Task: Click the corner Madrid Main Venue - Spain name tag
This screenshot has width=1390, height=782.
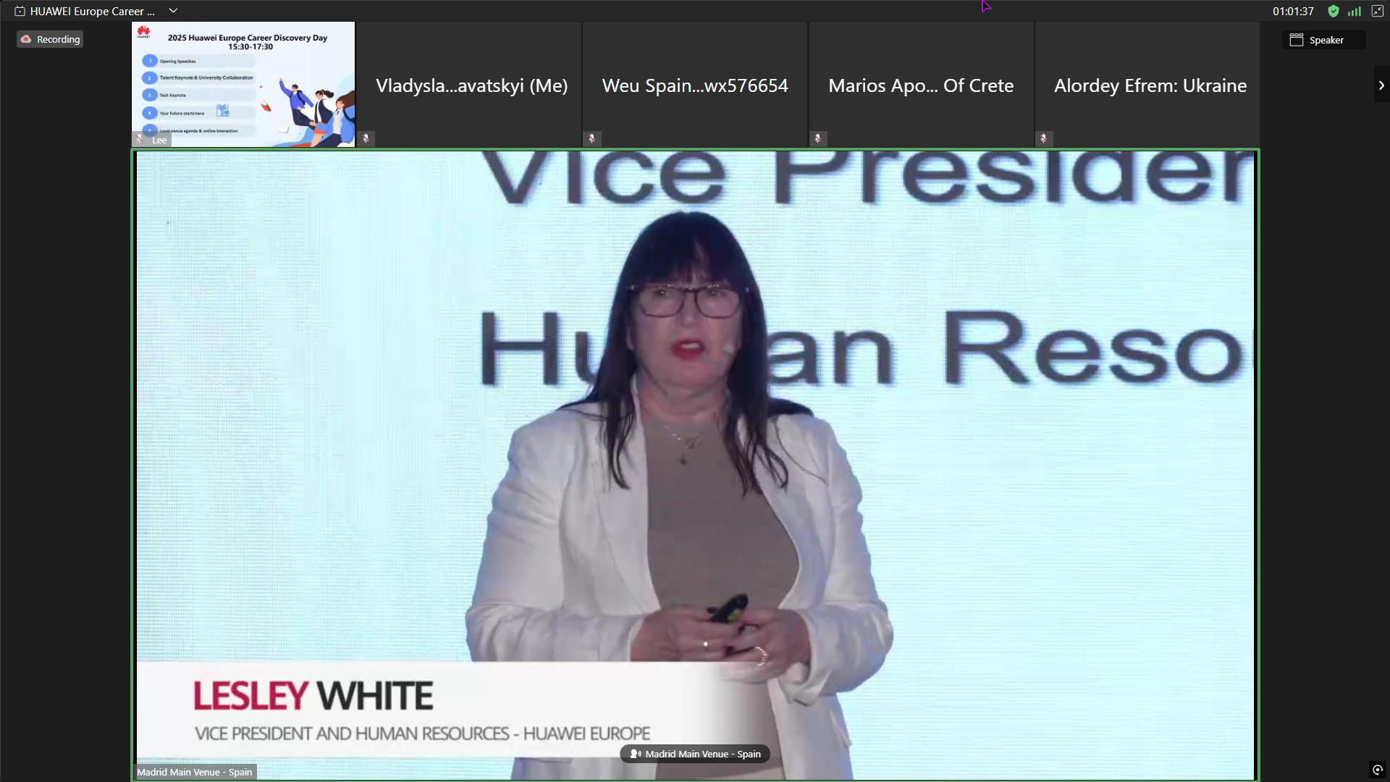Action: click(194, 772)
